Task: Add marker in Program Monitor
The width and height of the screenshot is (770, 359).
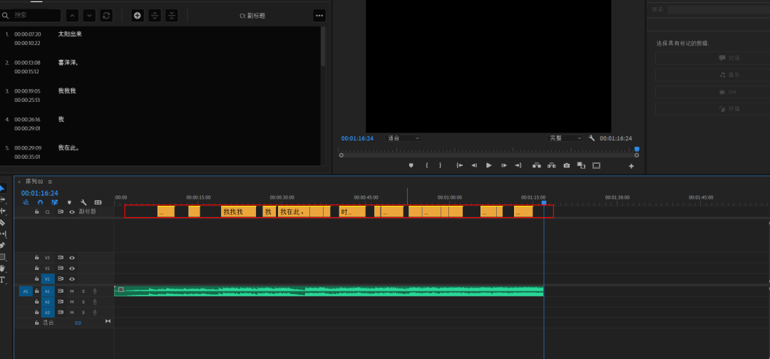Action: coord(411,166)
